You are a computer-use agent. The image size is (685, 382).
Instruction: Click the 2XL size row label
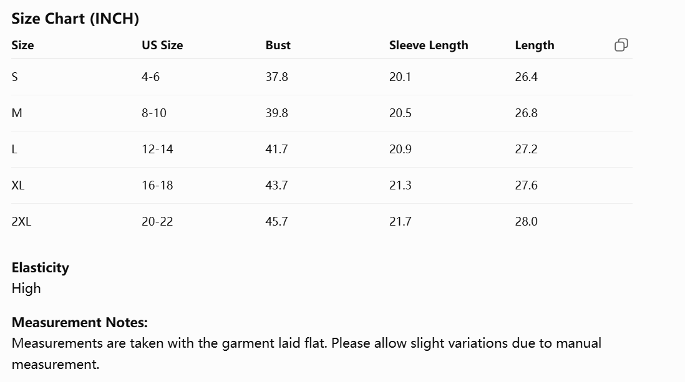[x=21, y=221]
